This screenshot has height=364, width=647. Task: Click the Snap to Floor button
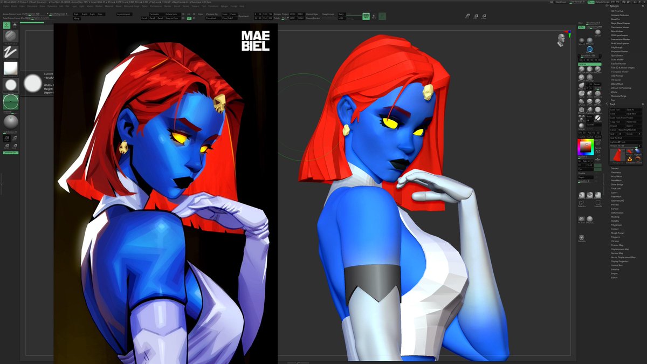[x=172, y=18]
